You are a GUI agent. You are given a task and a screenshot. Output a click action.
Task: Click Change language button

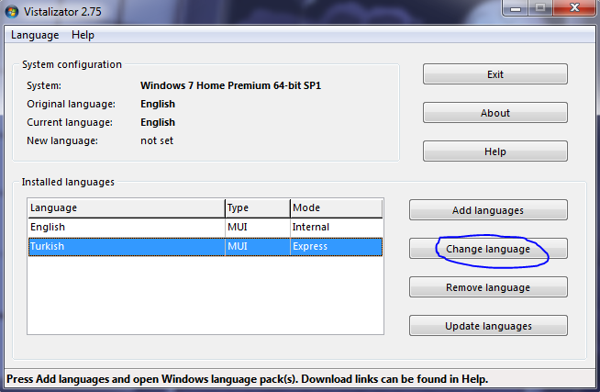pyautogui.click(x=488, y=249)
